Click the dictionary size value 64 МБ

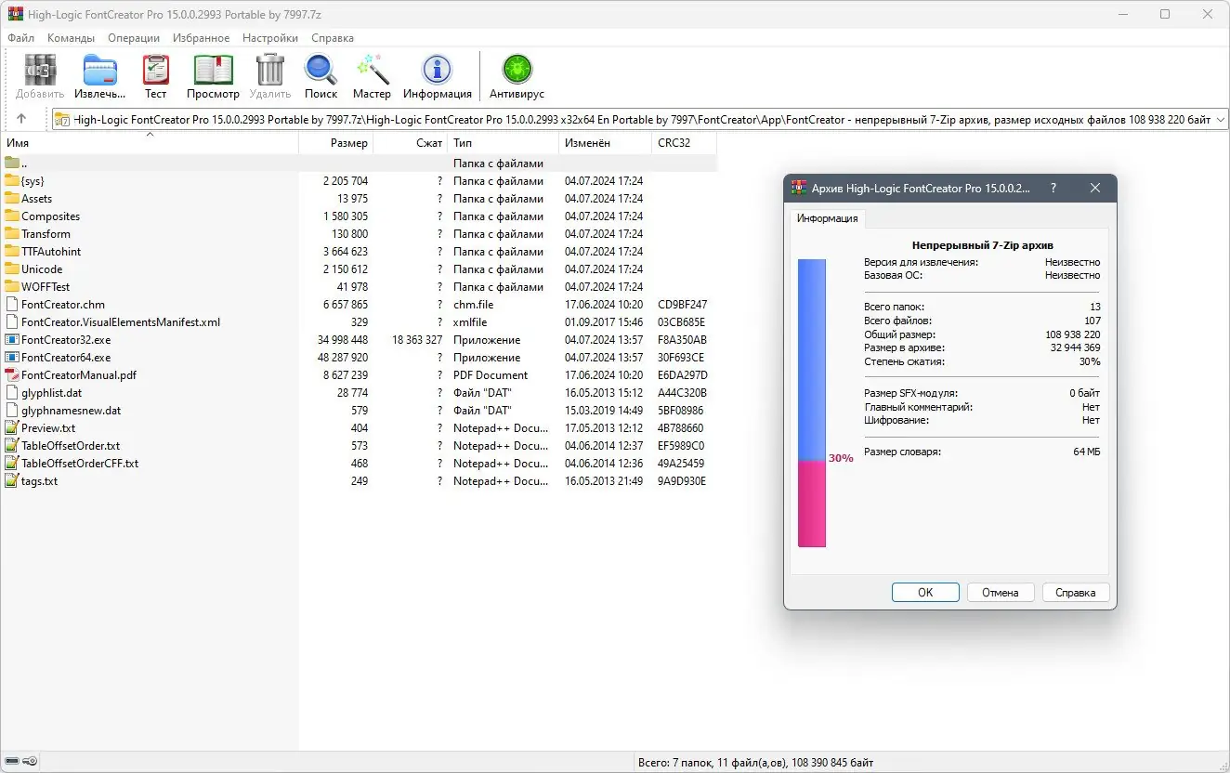pyautogui.click(x=1086, y=452)
